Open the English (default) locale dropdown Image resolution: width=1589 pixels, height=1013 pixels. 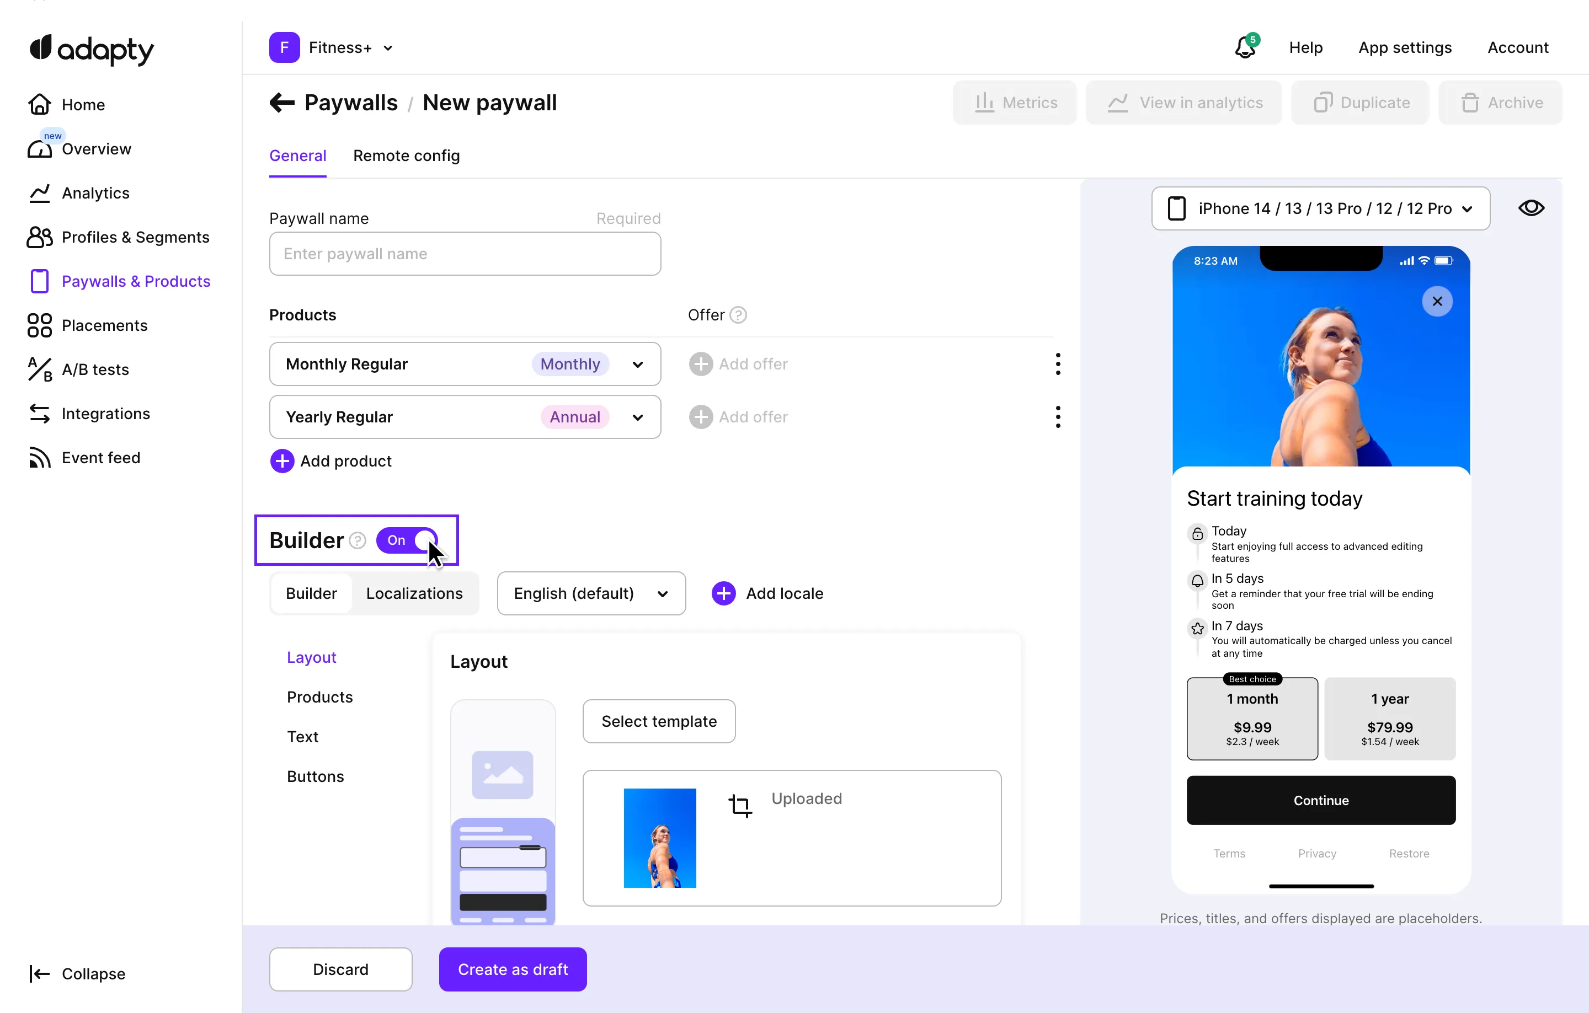click(590, 593)
